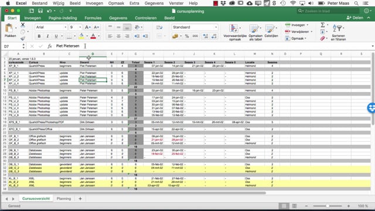
Task: Undo the last action in the title bar
Action: (x=49, y=11)
